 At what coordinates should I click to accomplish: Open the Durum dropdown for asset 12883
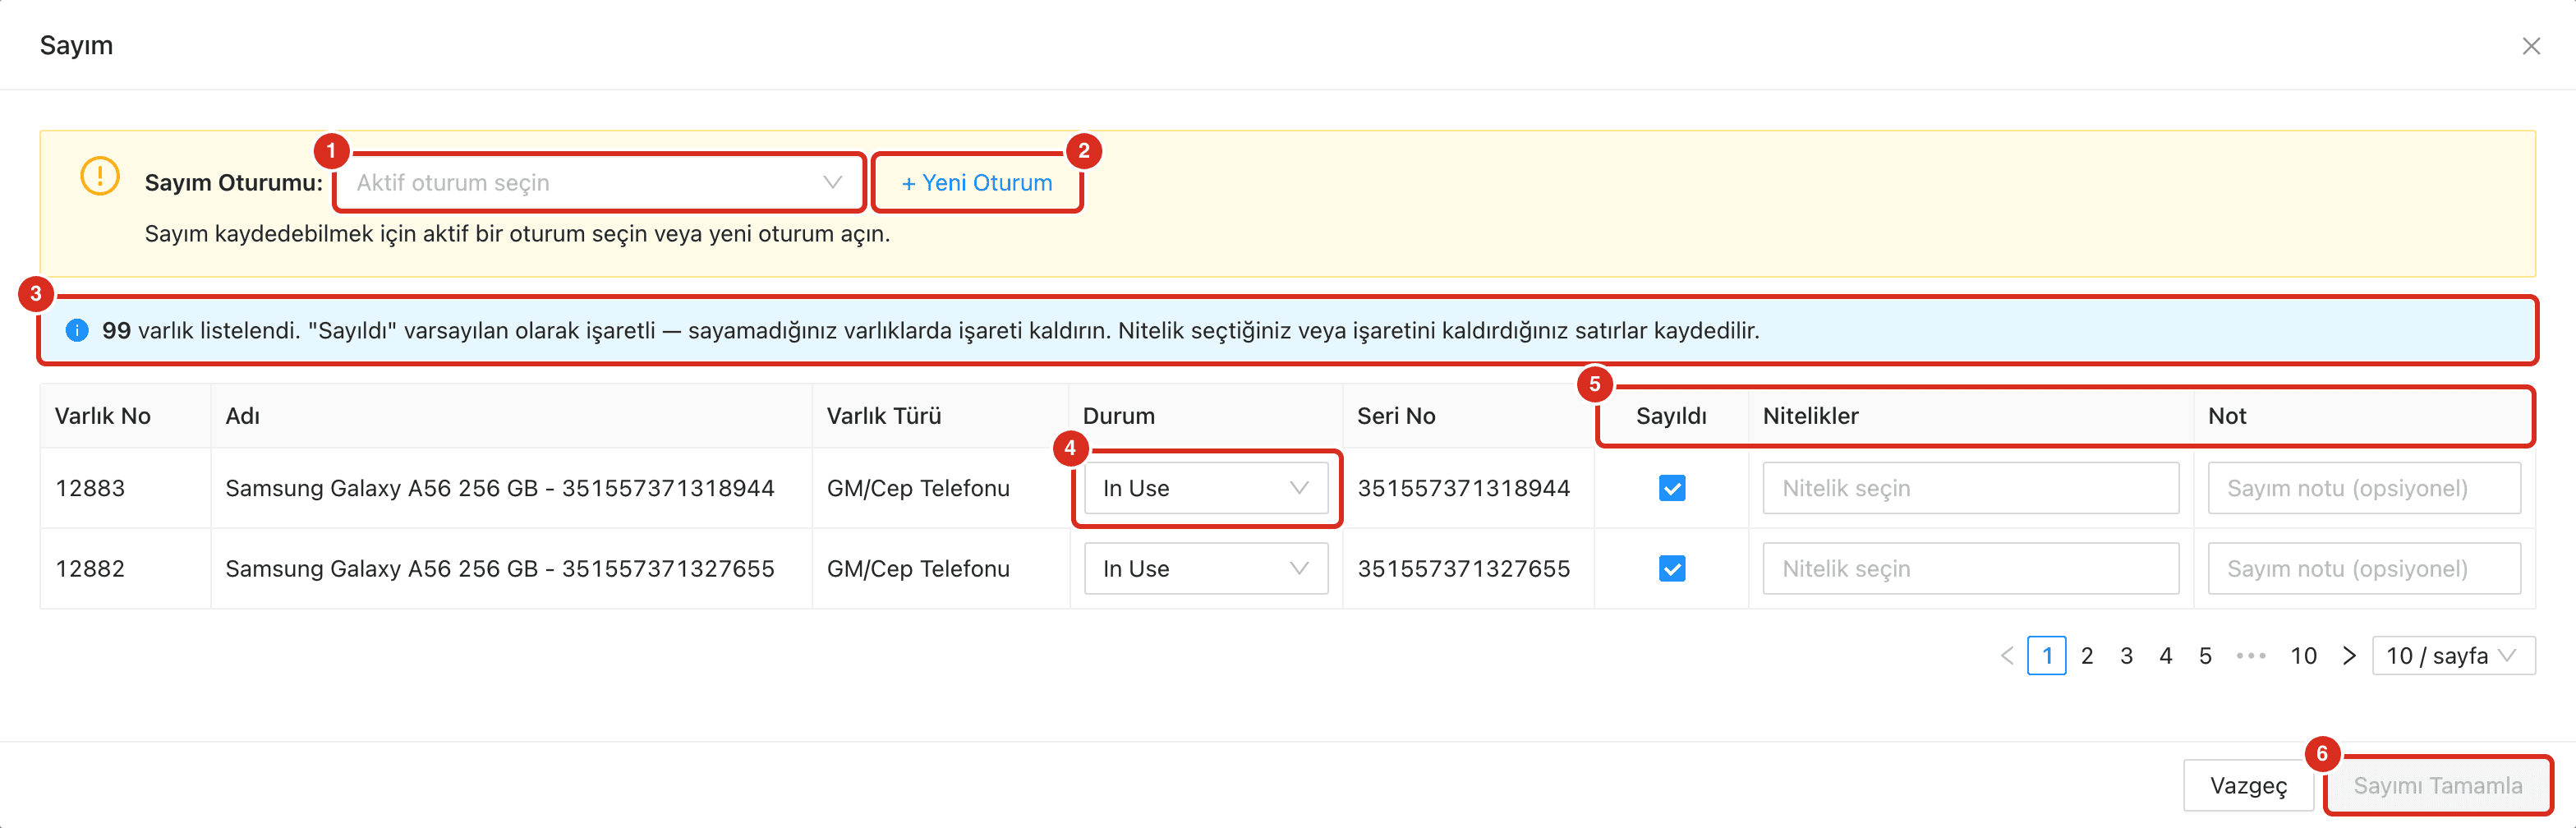coord(1206,488)
